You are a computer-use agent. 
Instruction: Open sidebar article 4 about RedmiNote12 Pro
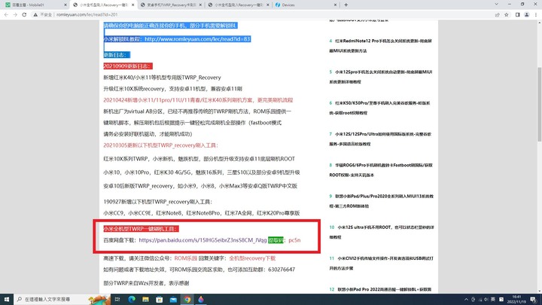380,46
